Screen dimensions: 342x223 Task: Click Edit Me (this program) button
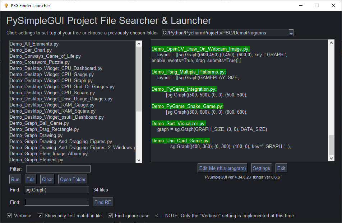(223, 168)
